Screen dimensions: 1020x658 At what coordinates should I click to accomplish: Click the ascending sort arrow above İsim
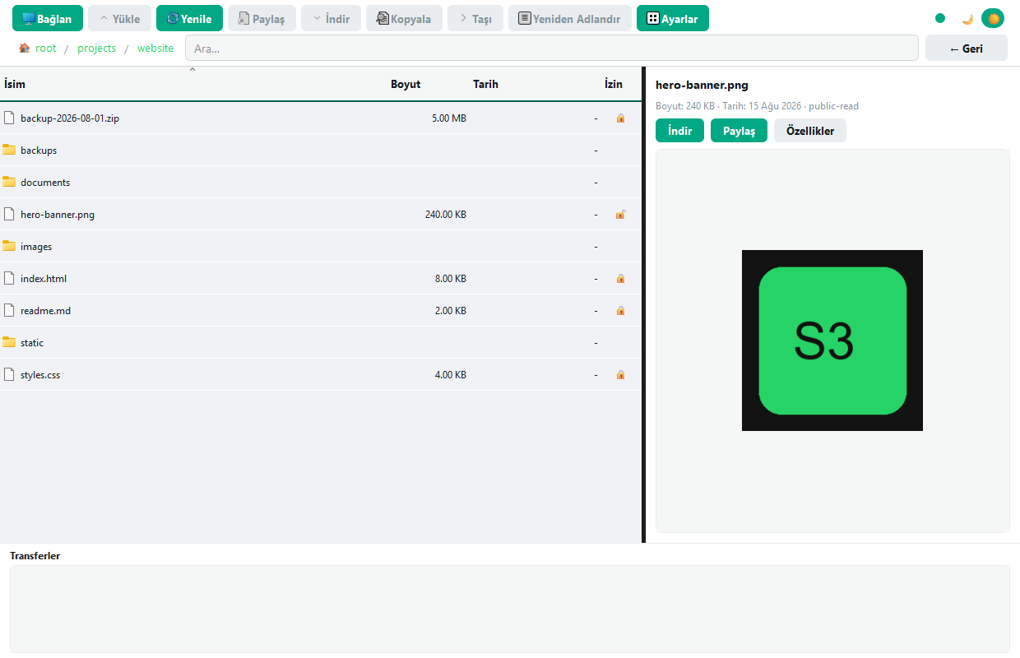tap(192, 70)
